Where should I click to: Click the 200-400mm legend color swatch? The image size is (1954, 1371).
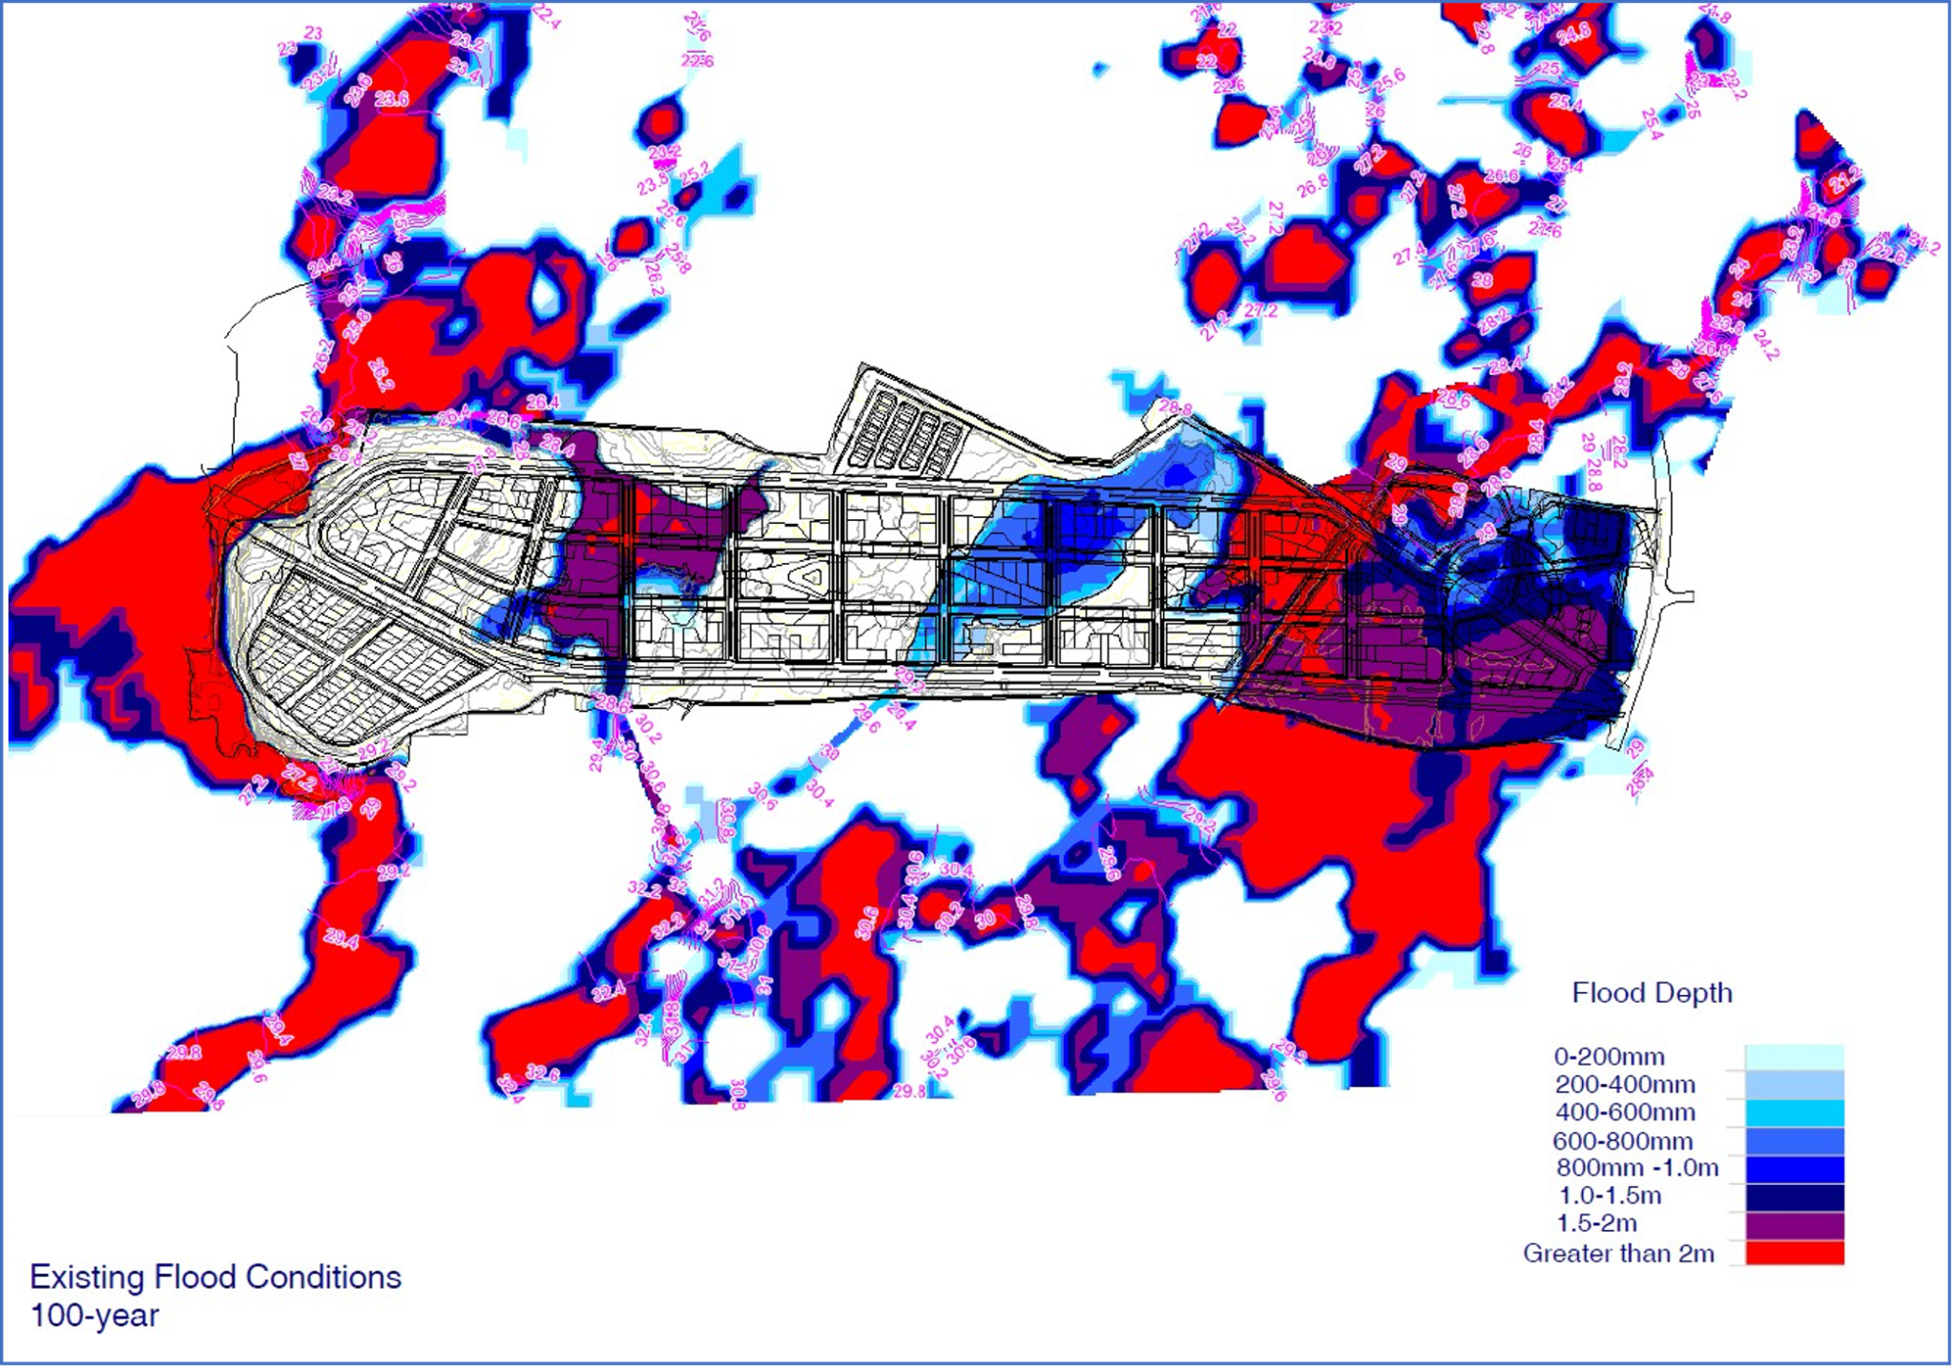pos(1794,1085)
